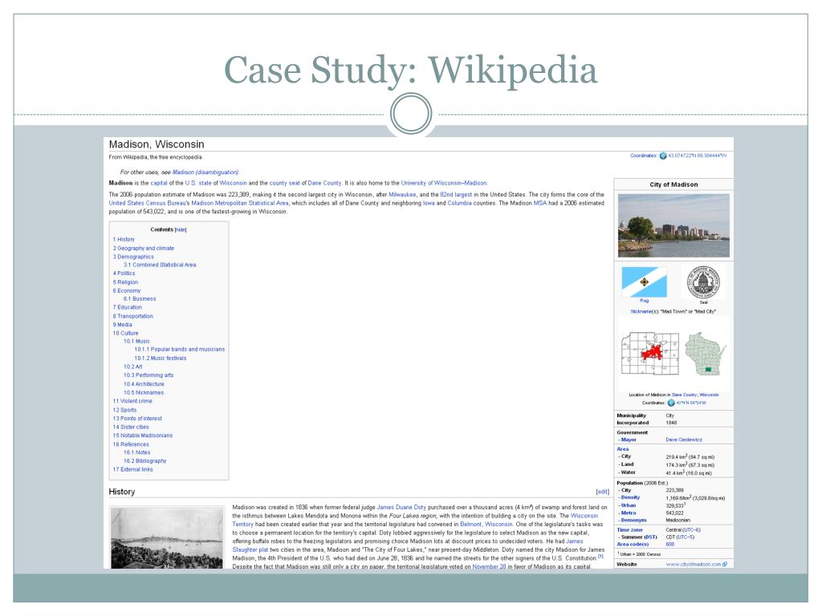Jump to '15 Notable Madisonians' in the contents

143,436
